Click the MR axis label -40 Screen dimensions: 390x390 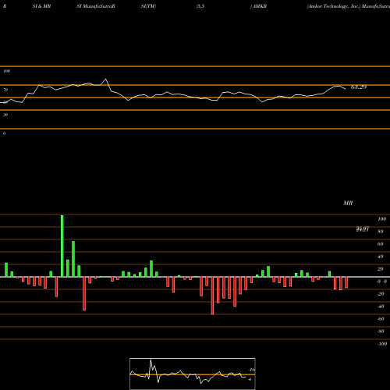pos(381,307)
